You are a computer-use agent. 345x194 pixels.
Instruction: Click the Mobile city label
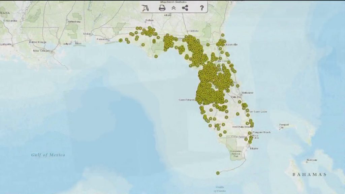pos(87,34)
